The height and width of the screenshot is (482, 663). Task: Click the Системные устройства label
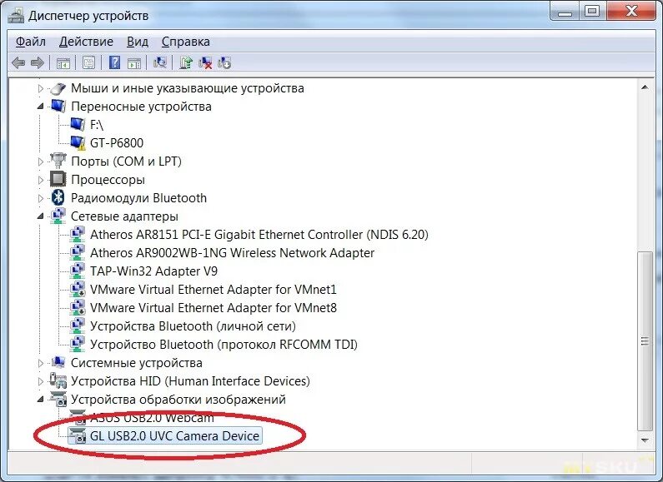(137, 363)
